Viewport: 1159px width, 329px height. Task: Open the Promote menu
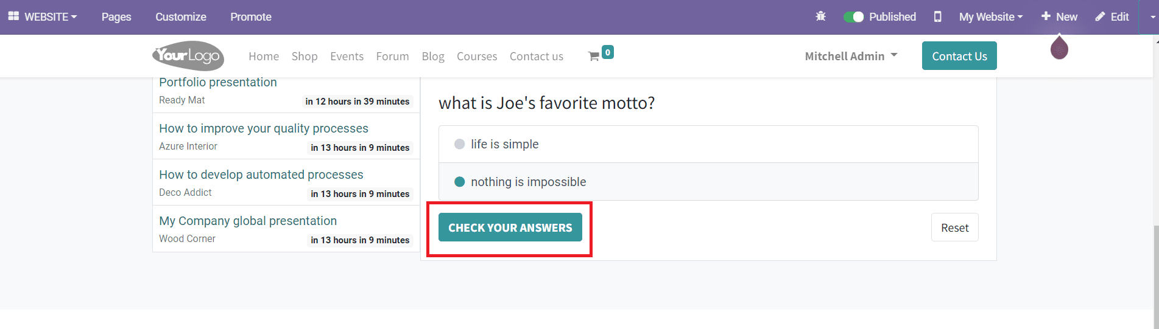(x=251, y=16)
